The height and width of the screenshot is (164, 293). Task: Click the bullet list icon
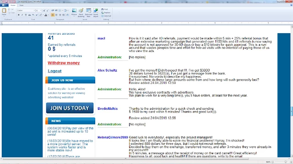(60, 10)
